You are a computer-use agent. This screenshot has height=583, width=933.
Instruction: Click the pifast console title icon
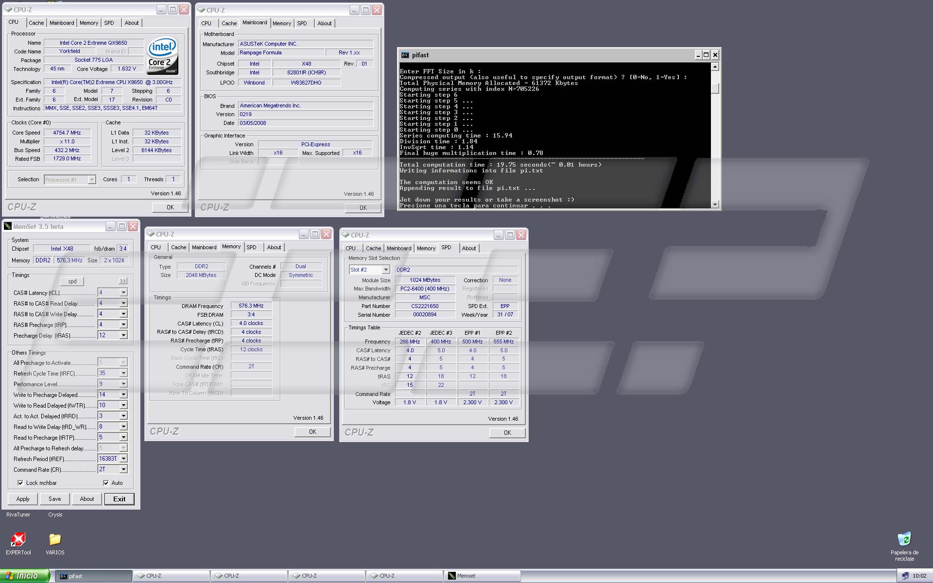(x=405, y=55)
